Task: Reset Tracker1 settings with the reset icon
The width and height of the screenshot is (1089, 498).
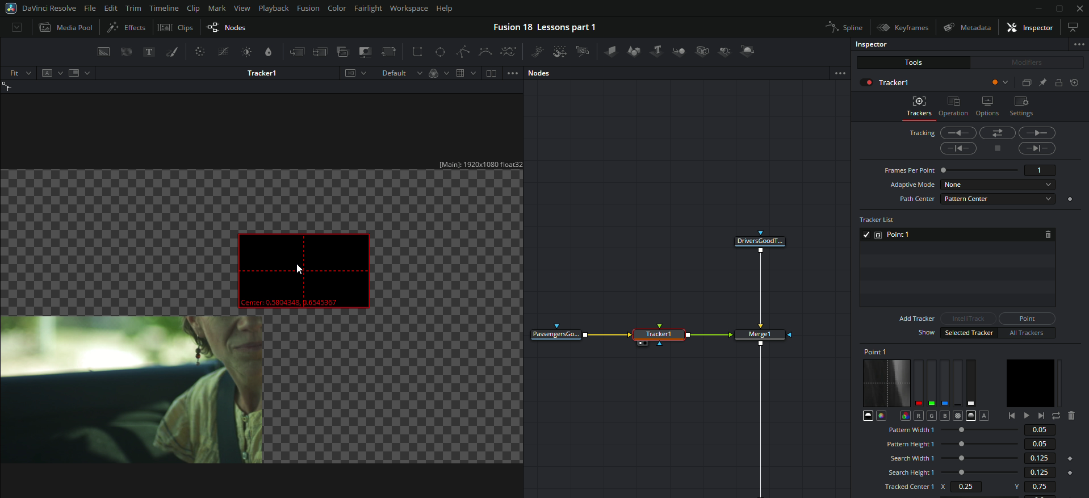Action: [x=1074, y=82]
